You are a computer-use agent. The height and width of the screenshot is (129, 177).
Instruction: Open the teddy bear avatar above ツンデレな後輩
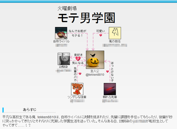pos(77,89)
